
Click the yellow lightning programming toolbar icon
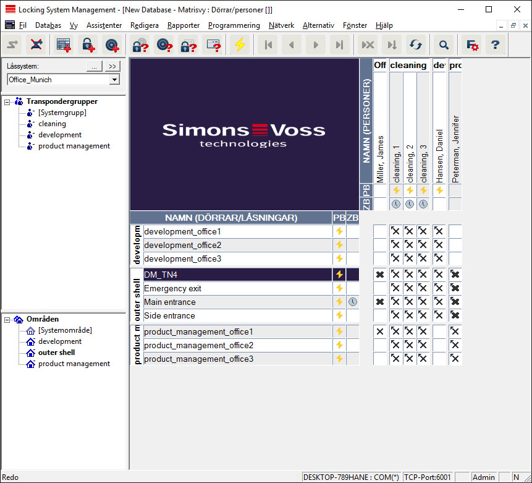pyautogui.click(x=239, y=45)
